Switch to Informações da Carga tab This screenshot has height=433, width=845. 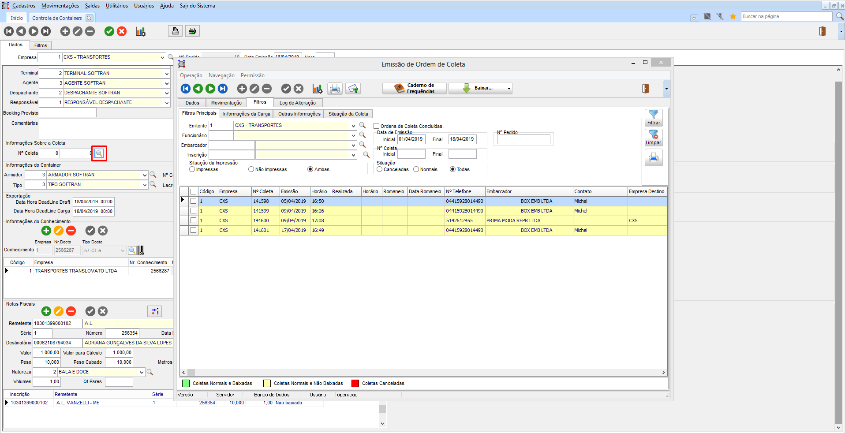[x=247, y=114]
